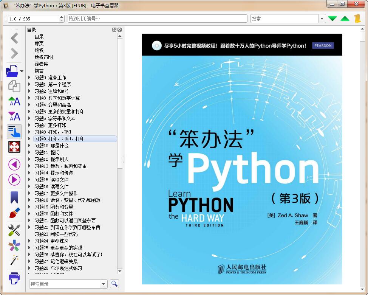Click the contents panel scrollbar up arrow
The height and width of the screenshot is (295, 368).
tap(120, 36)
